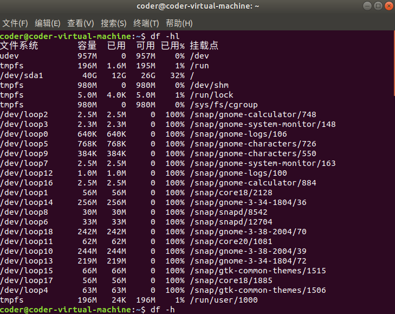Screen dimensions: 395x314
Task: Click /dev/loop2 device name
Action: point(24,114)
